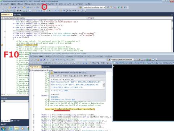Screen dimensions: 174x131
Task: Open the Windows Start button
Action: pos(3,128)
